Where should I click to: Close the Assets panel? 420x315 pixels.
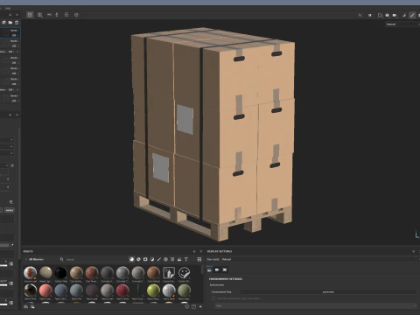(x=200, y=251)
